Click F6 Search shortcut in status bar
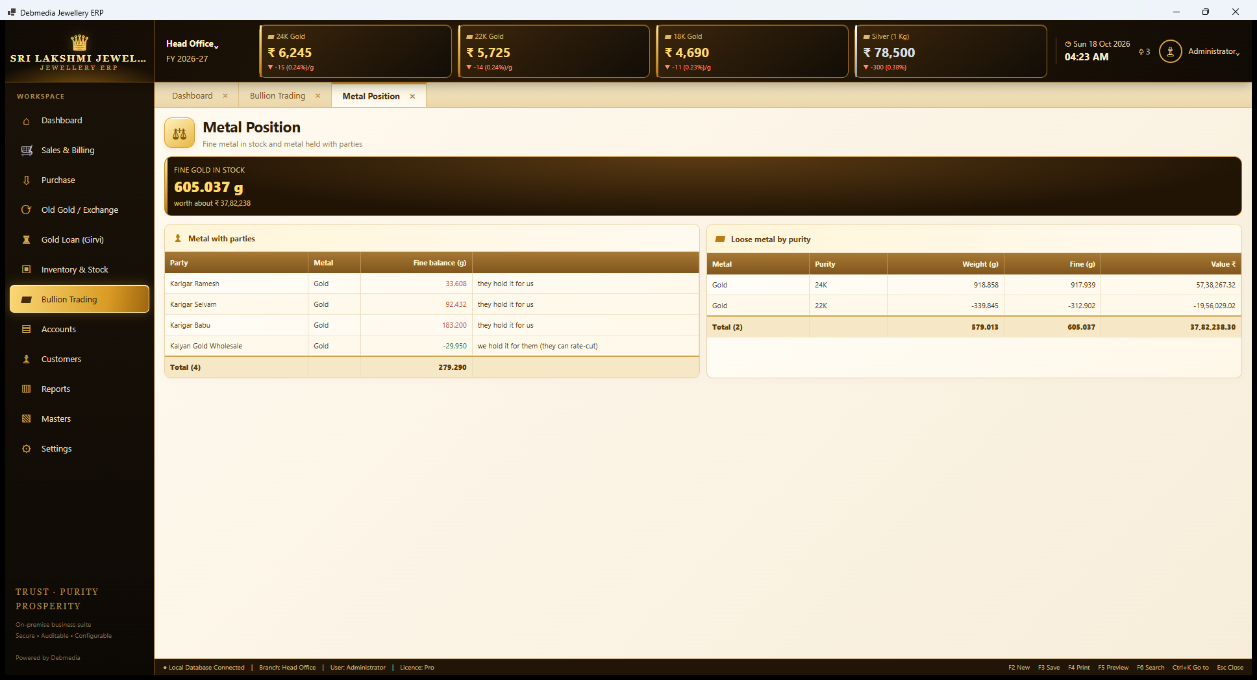 [x=1151, y=668]
